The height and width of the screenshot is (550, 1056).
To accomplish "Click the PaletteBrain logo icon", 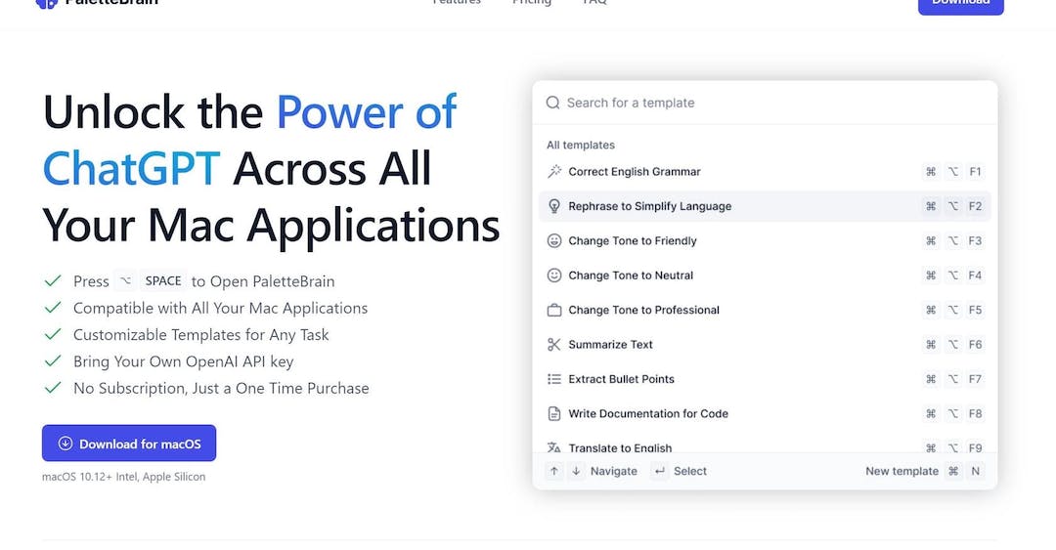I will pyautogui.click(x=47, y=2).
